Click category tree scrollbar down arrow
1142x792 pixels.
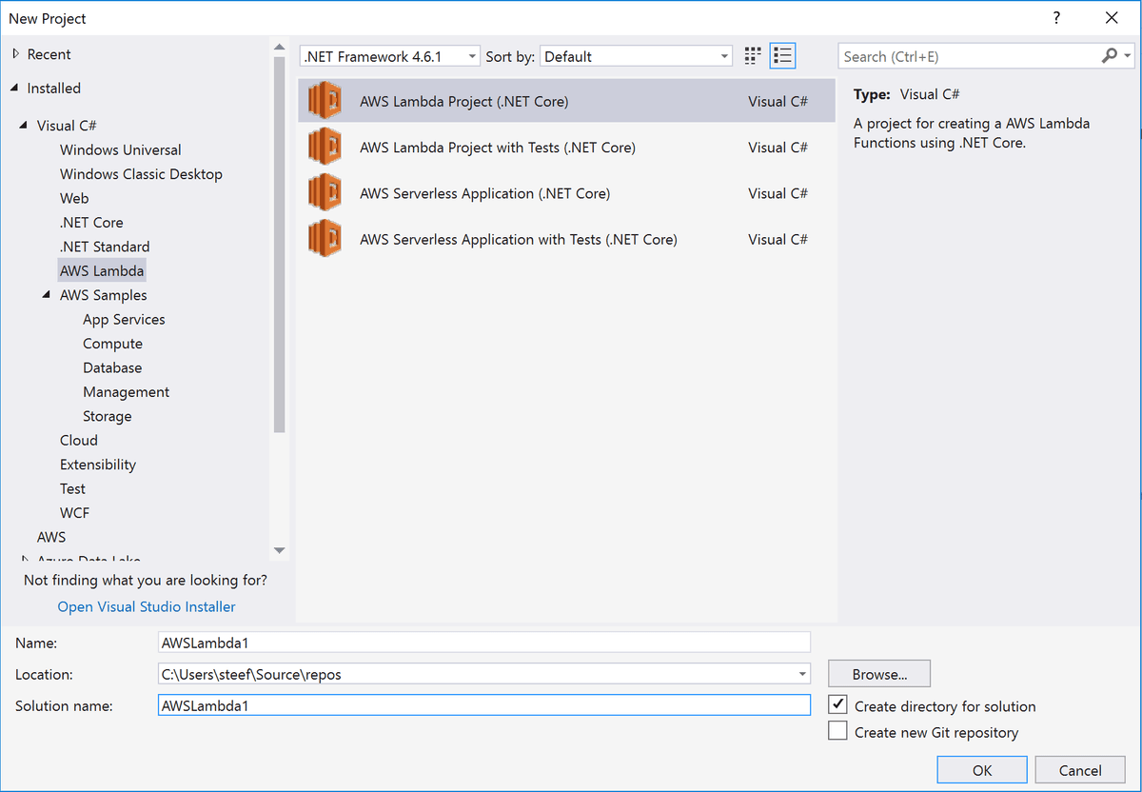[x=279, y=550]
